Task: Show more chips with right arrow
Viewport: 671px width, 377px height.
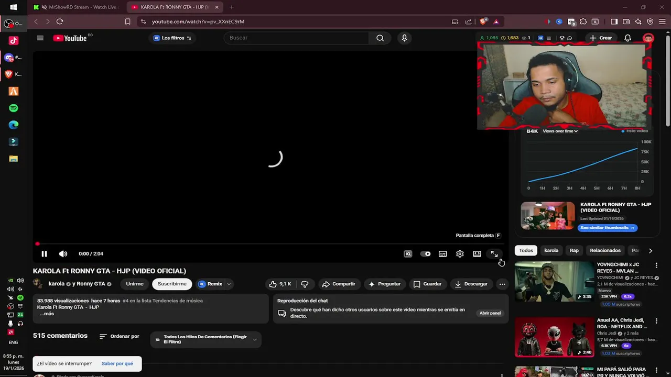Action: [x=651, y=251]
